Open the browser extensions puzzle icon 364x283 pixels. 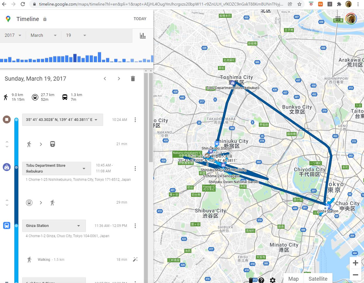pos(339,4)
